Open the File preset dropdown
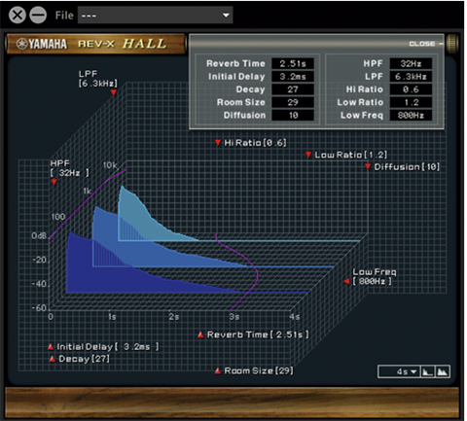467x421 pixels. point(155,16)
